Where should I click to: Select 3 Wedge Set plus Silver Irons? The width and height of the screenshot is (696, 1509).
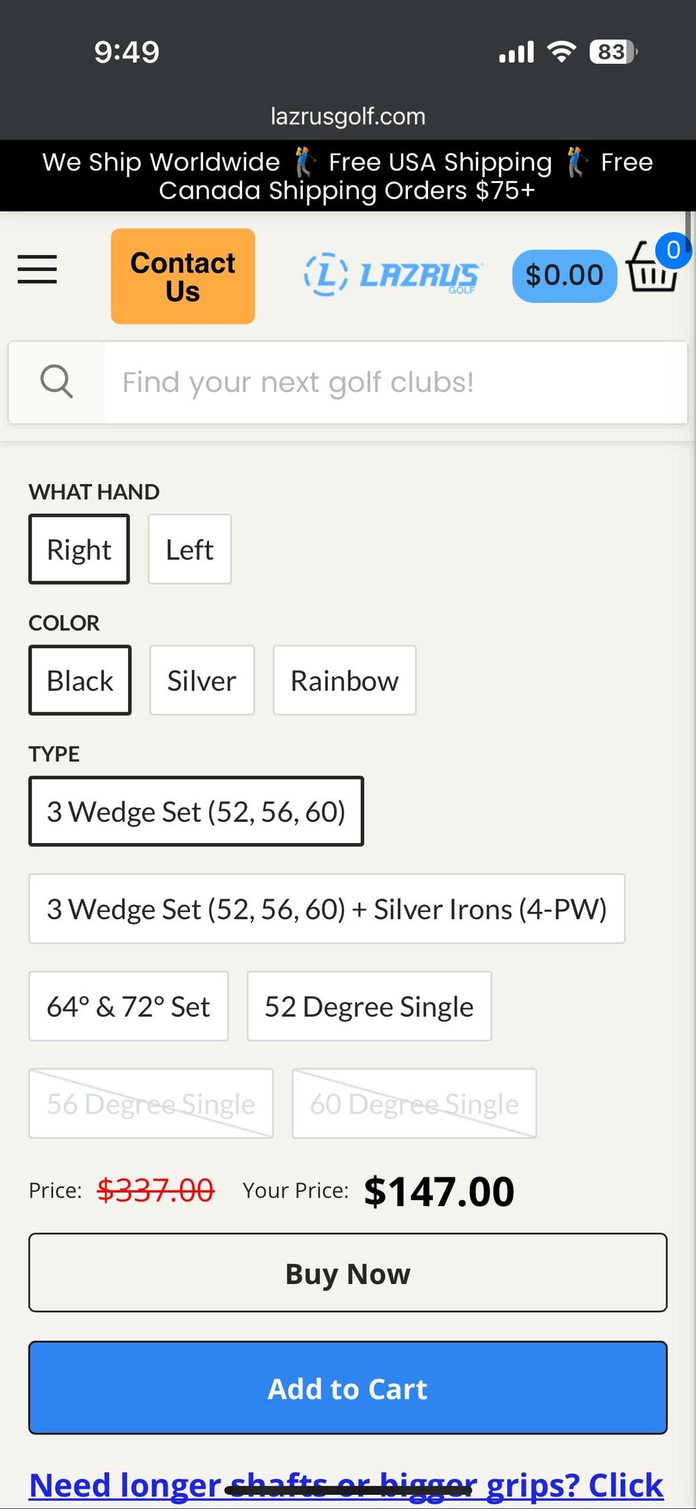(x=327, y=909)
